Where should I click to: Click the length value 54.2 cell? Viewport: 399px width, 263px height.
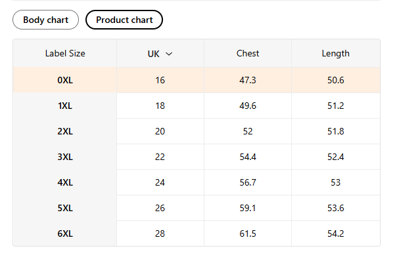(335, 233)
